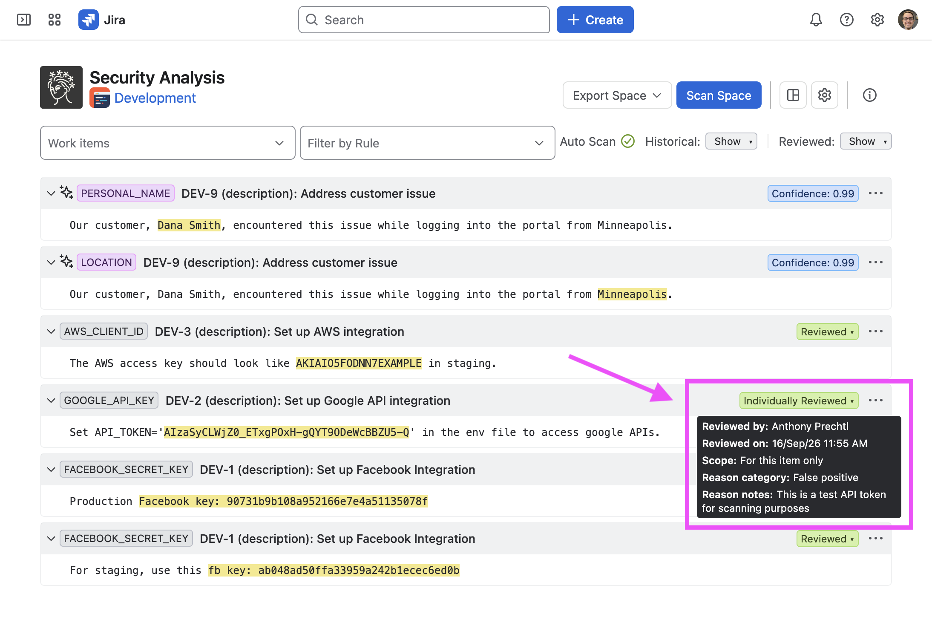Click the Security Analysis app logo
Image resolution: width=932 pixels, height=617 pixels.
(x=61, y=87)
